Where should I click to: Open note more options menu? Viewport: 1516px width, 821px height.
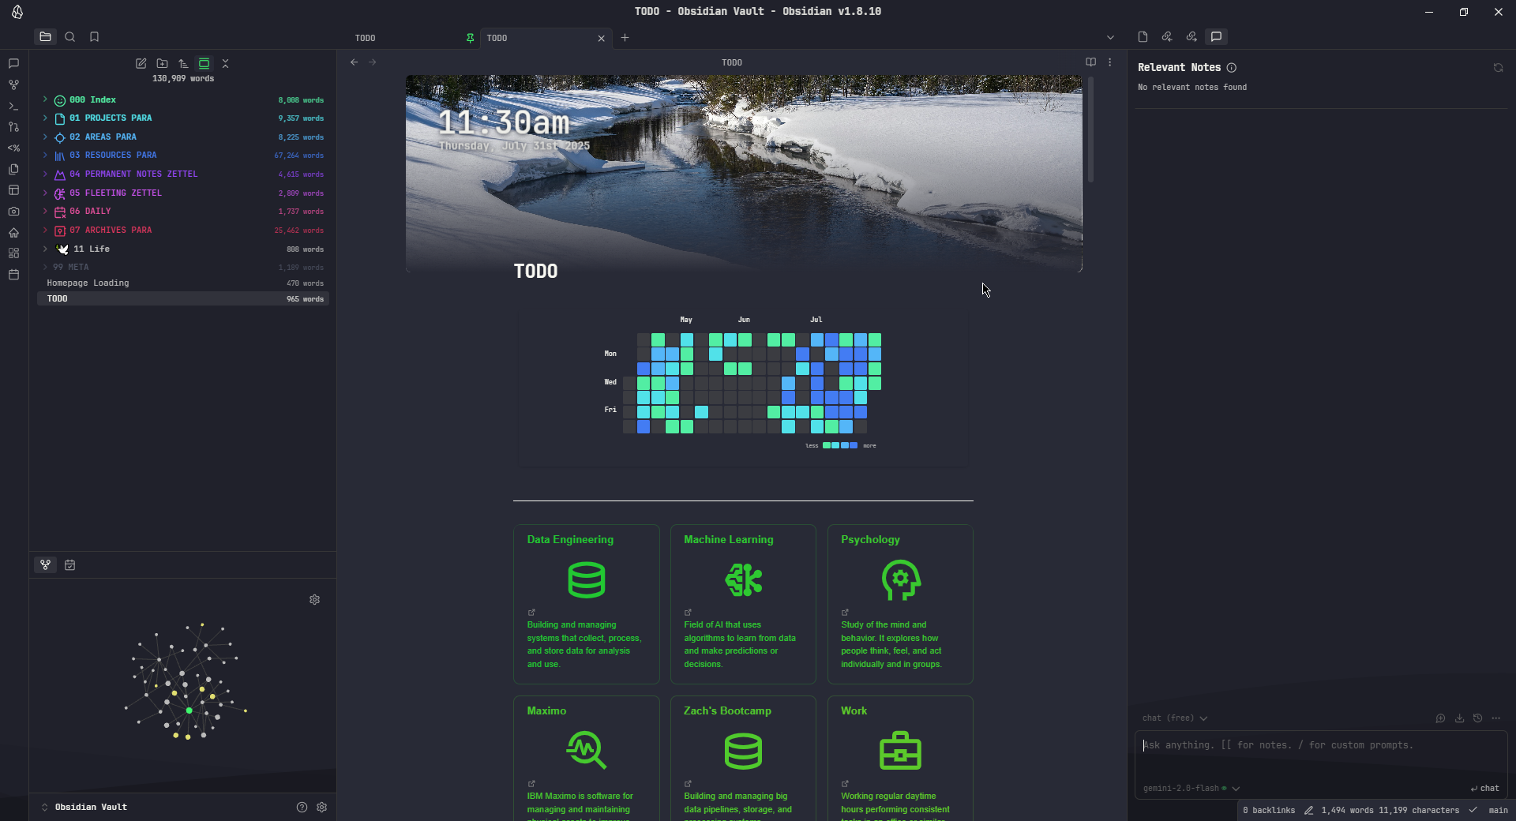1110,62
